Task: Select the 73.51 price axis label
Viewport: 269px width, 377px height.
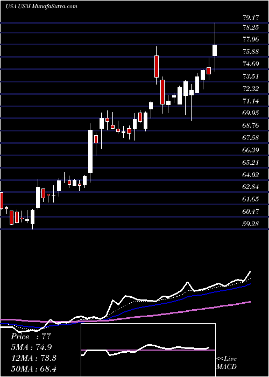Action: coord(251,76)
